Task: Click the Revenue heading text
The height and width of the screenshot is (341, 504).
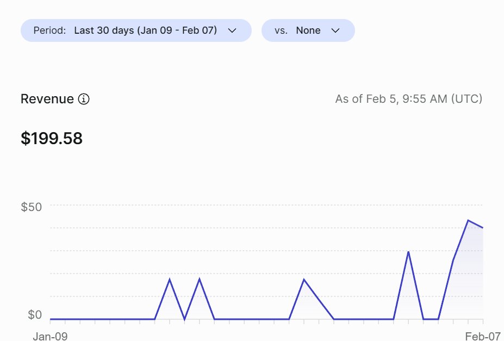Action: pos(47,99)
